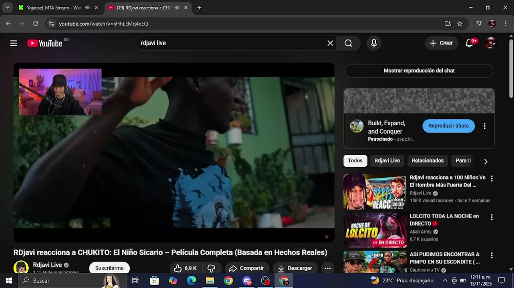514x288 pixels.
Task: Mute the RDjavi YouTube tab audio
Action: tap(177, 8)
